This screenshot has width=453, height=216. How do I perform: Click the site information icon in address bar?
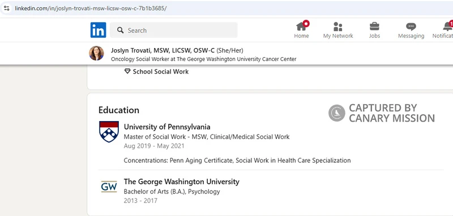point(7,8)
